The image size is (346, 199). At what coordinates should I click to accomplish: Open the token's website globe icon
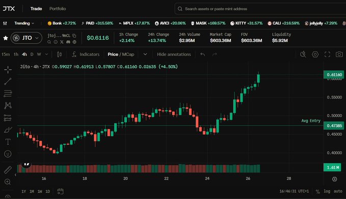[x=74, y=42]
